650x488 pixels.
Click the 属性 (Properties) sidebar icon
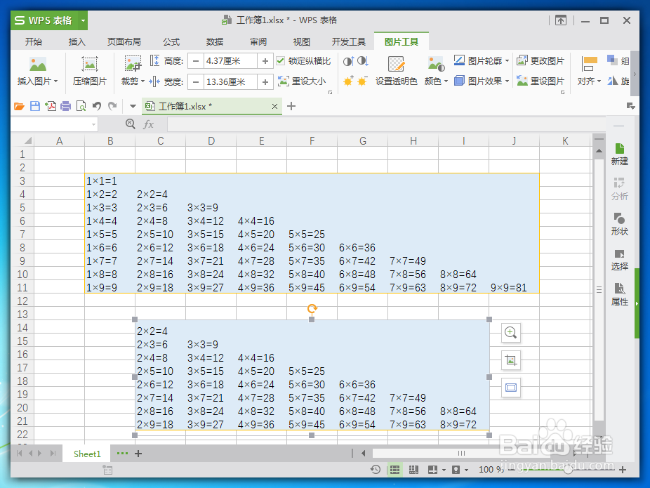pos(619,294)
